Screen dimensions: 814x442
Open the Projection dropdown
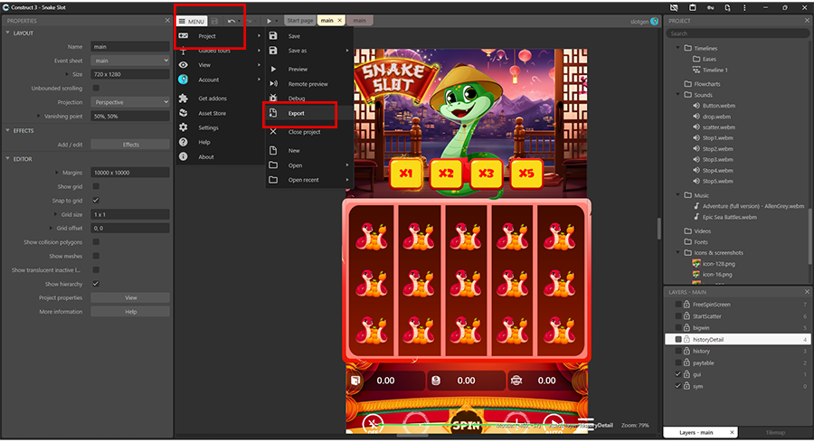click(129, 102)
